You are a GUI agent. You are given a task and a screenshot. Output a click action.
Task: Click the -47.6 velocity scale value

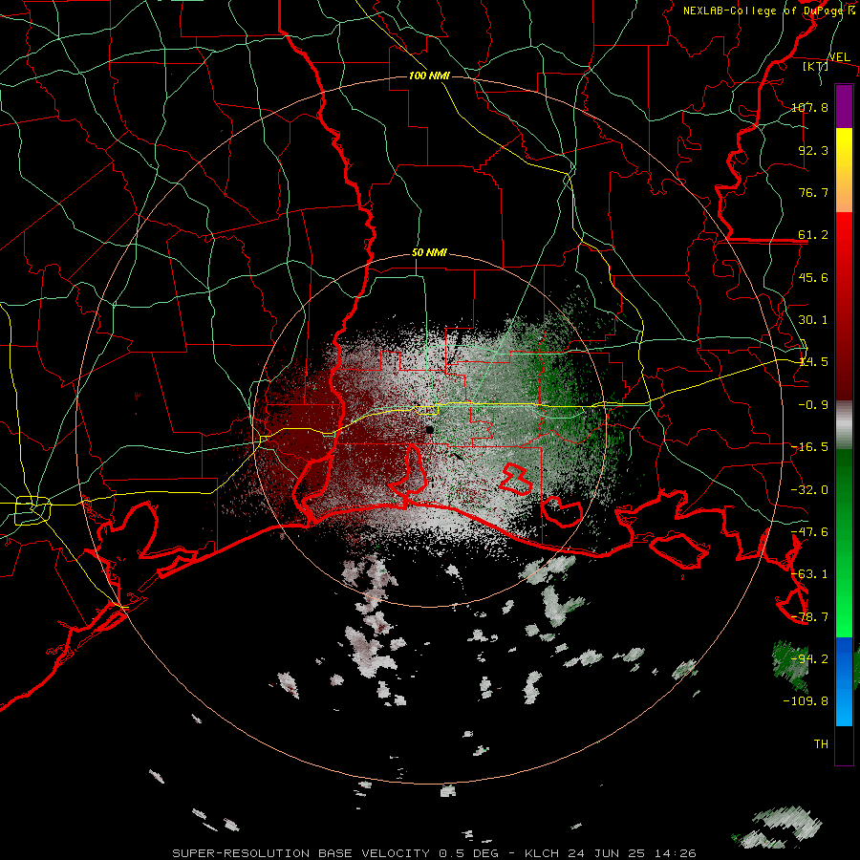click(809, 532)
